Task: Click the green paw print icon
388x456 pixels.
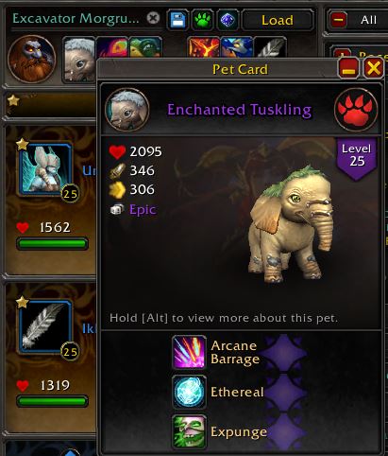Action: pyautogui.click(x=203, y=20)
